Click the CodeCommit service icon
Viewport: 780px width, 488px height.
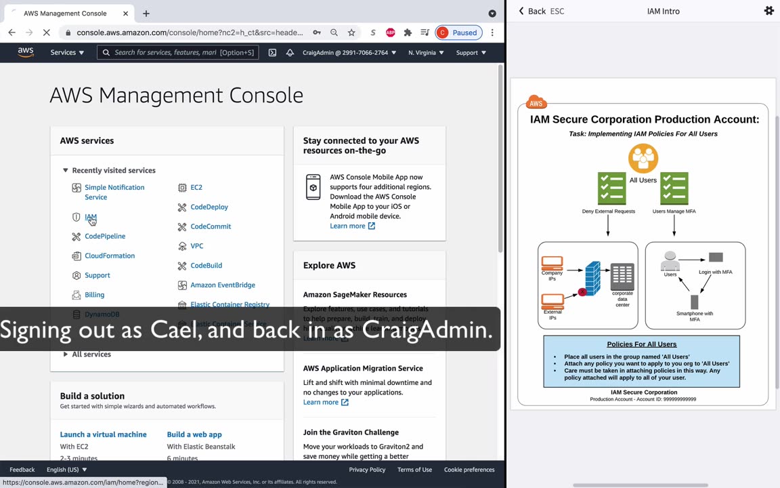(x=182, y=226)
